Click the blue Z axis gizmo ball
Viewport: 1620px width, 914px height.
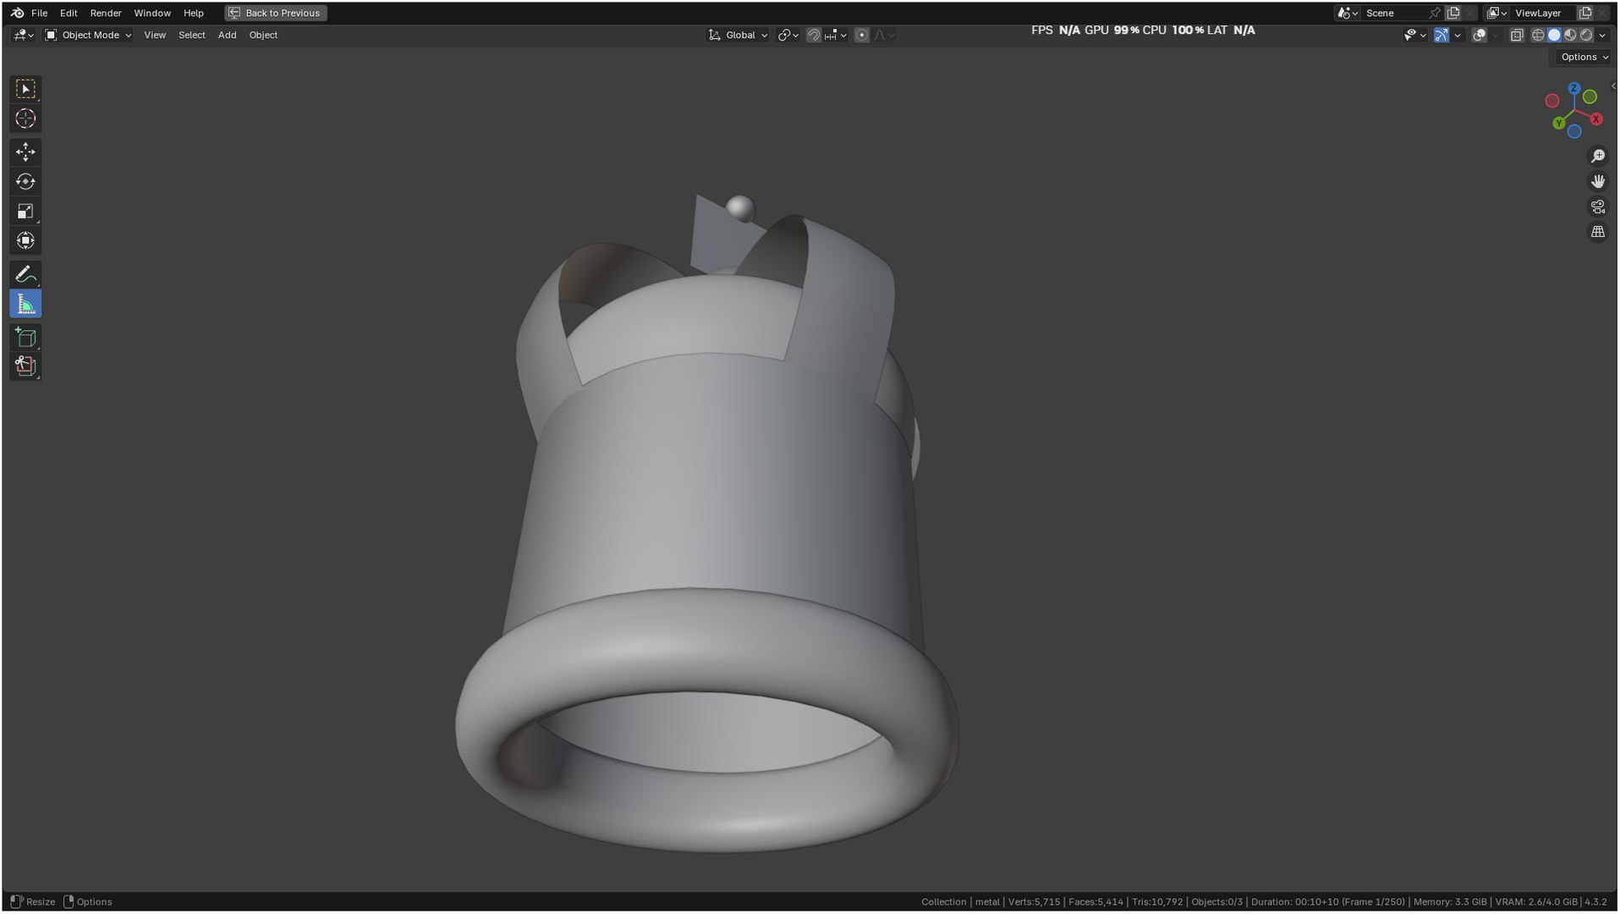click(x=1574, y=88)
